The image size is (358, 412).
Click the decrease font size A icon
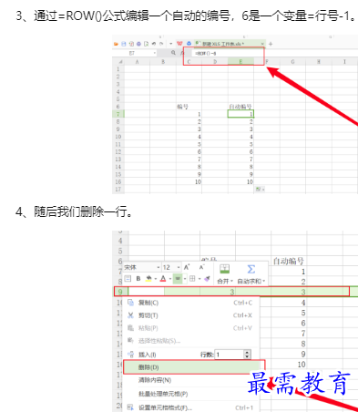(x=202, y=267)
